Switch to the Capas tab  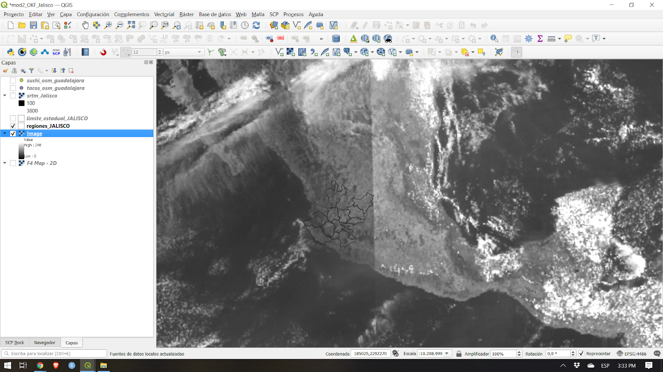(x=72, y=343)
